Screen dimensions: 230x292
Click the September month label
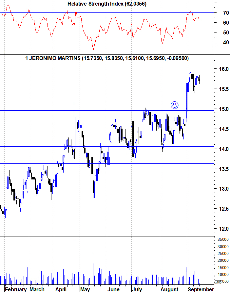201,289
